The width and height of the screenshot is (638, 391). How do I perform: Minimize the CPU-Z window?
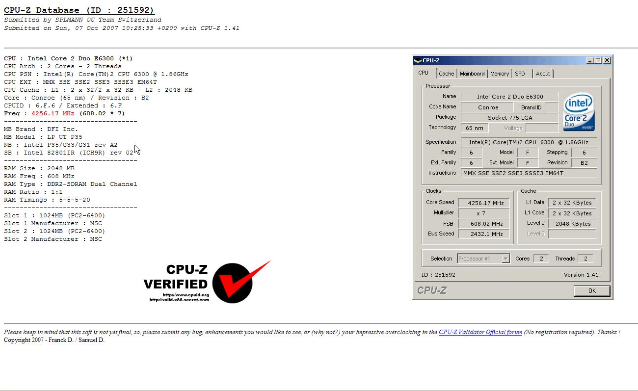590,60
